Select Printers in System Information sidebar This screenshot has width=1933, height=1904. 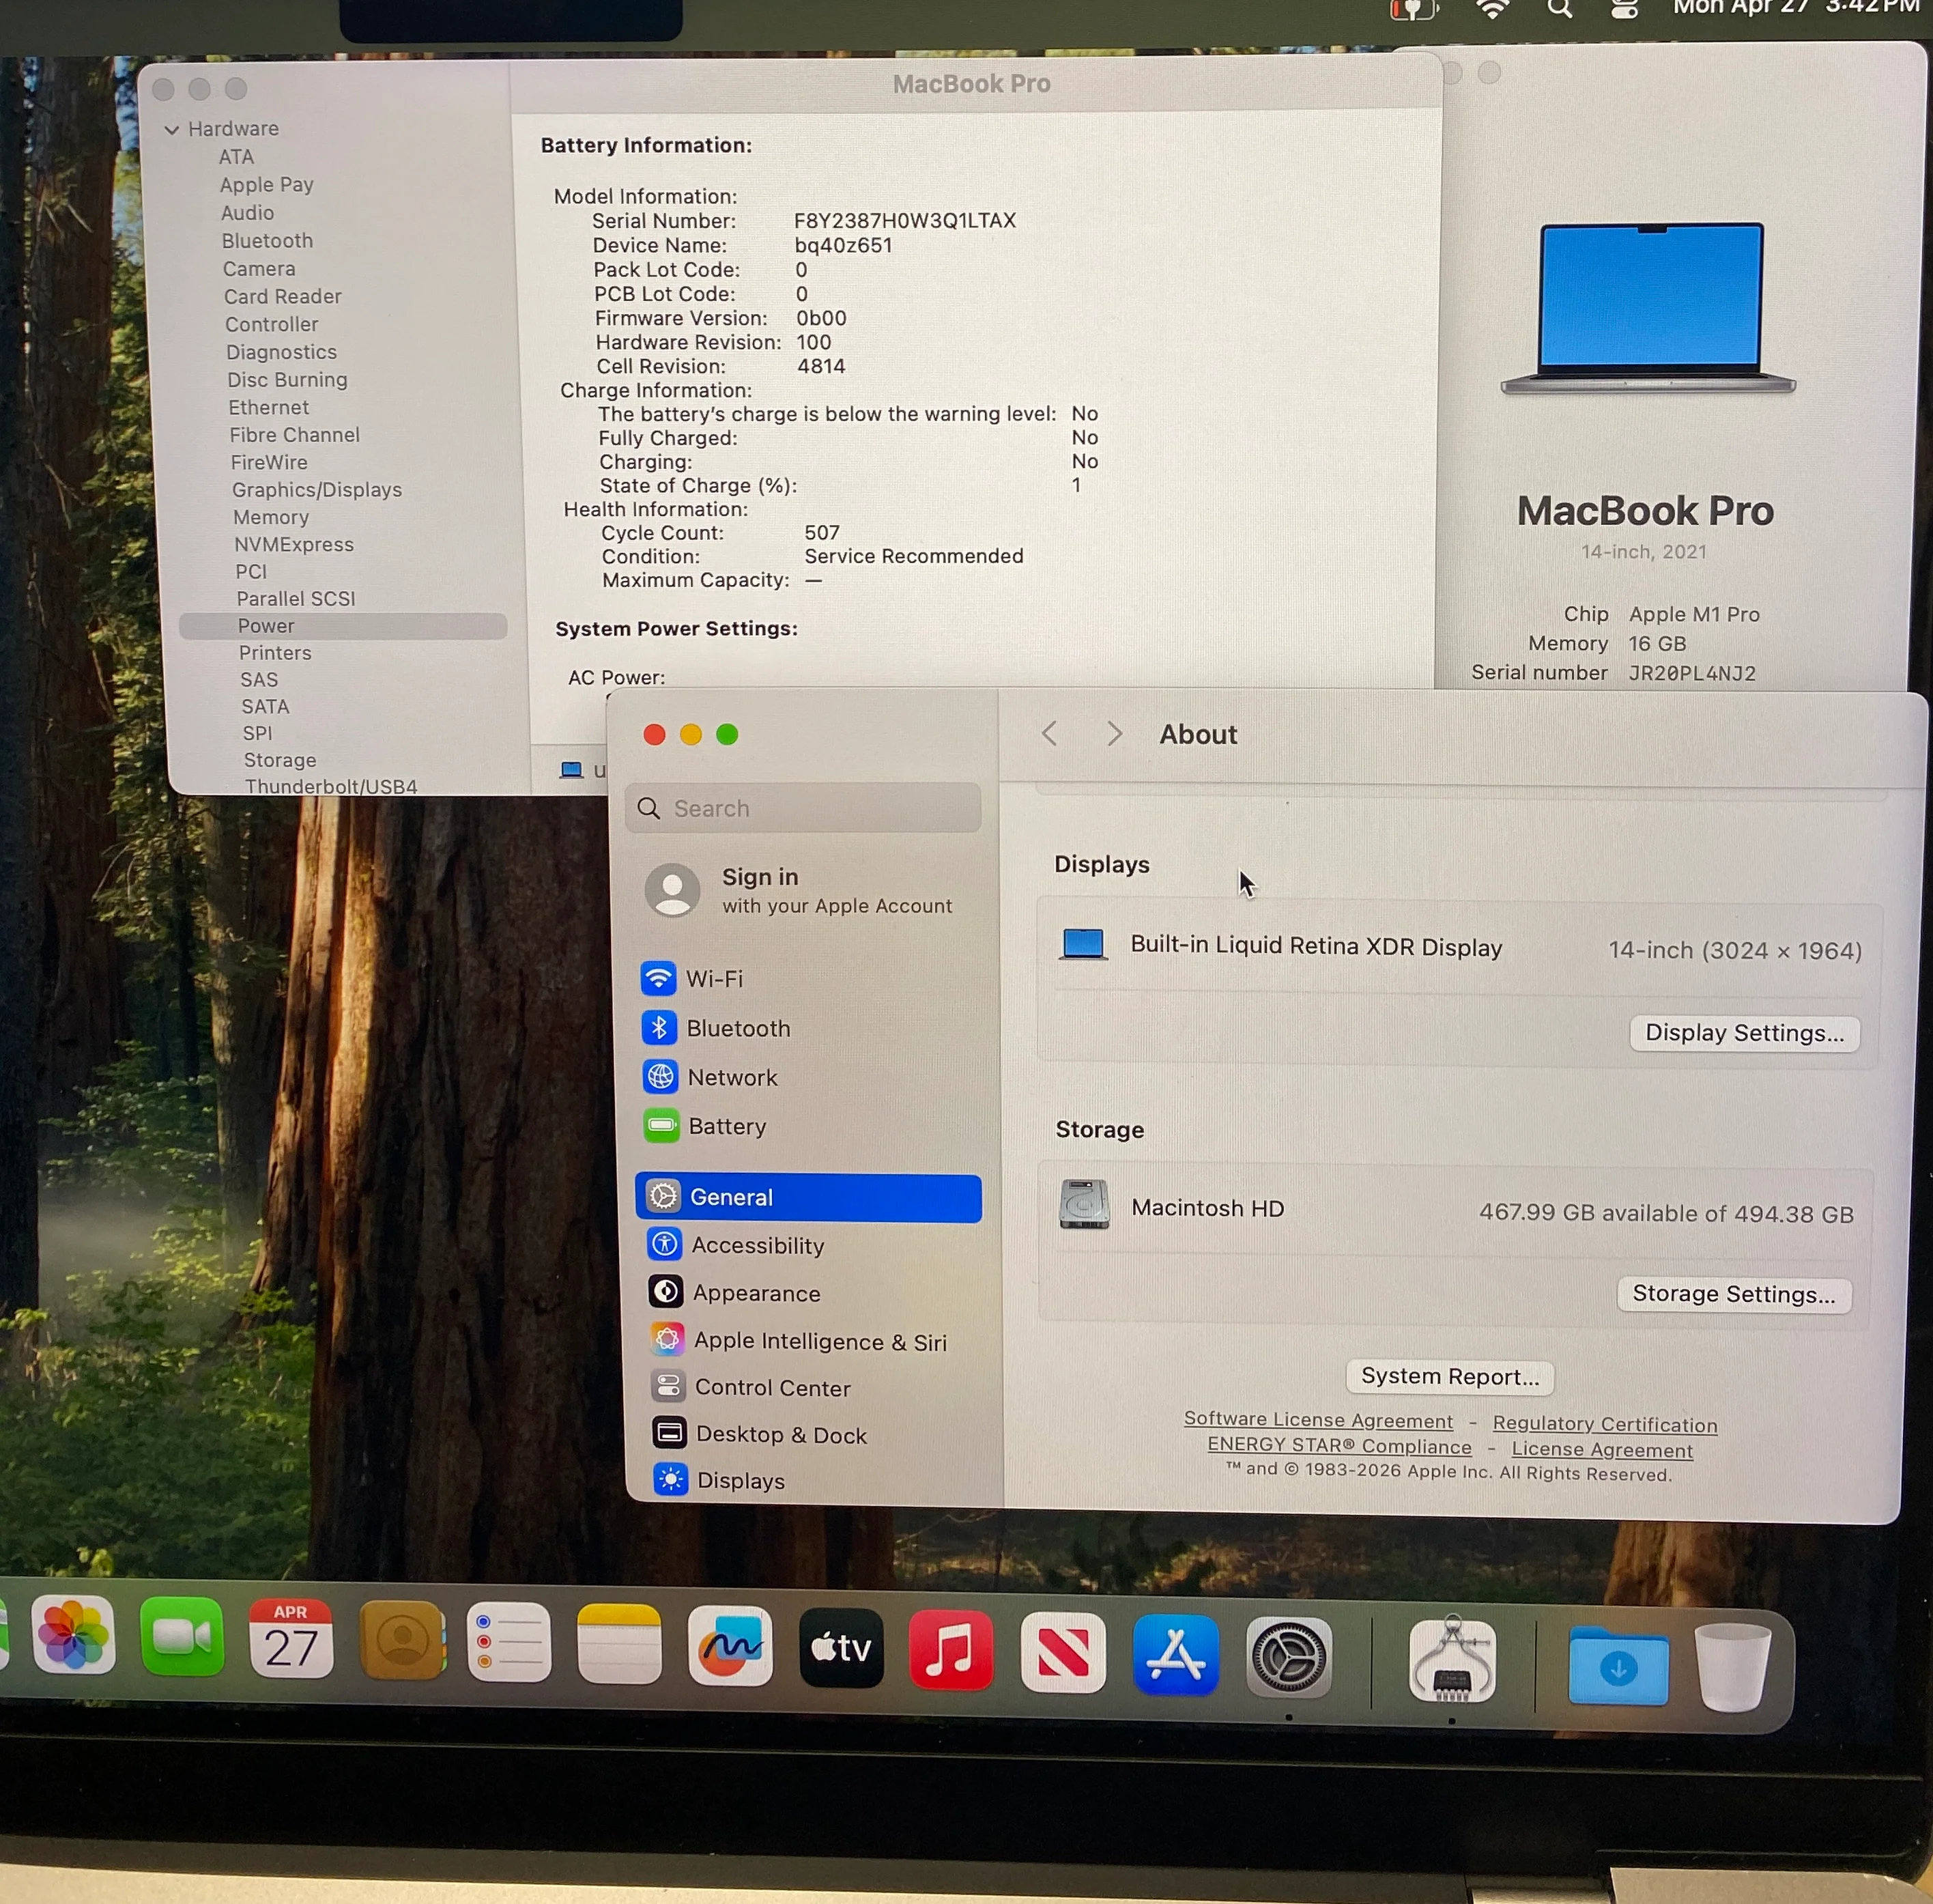click(x=275, y=653)
